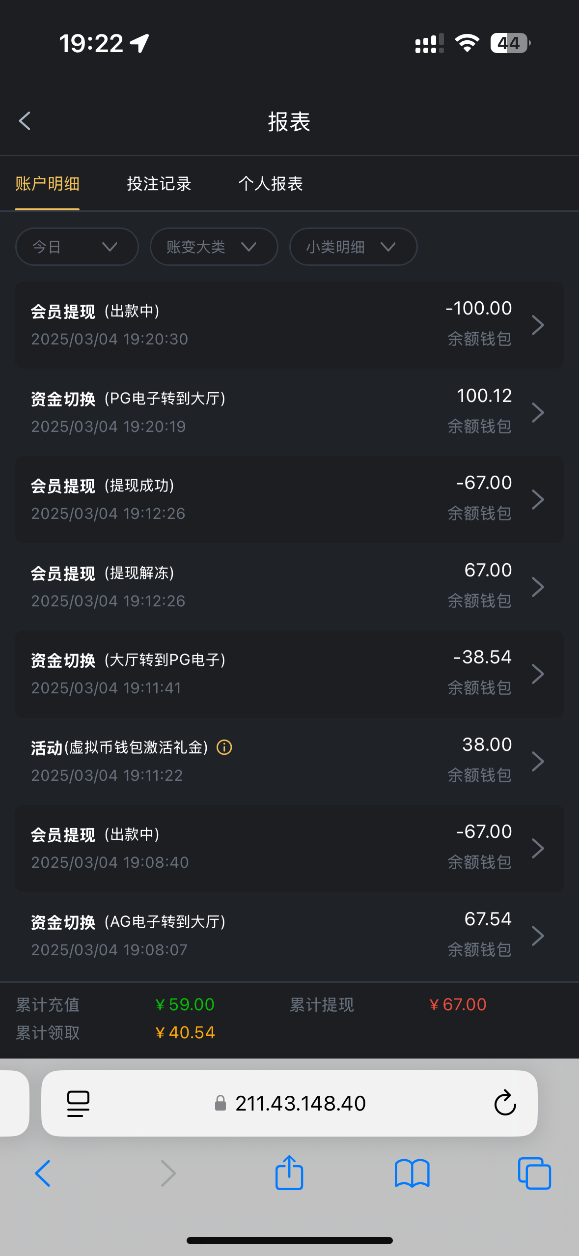Go back with Safari back arrow

point(43,1173)
